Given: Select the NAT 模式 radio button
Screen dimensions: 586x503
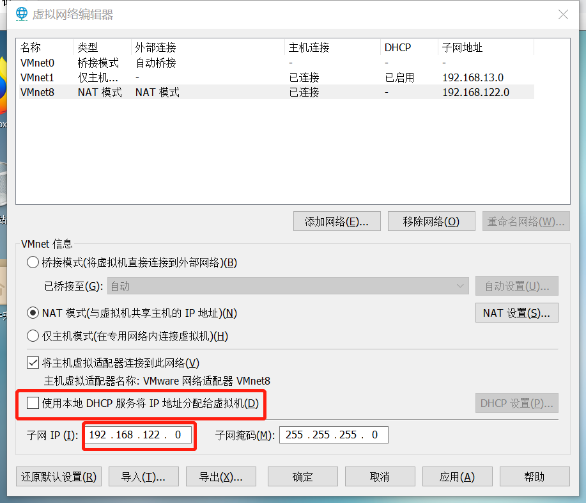Looking at the screenshot, I should [x=33, y=313].
